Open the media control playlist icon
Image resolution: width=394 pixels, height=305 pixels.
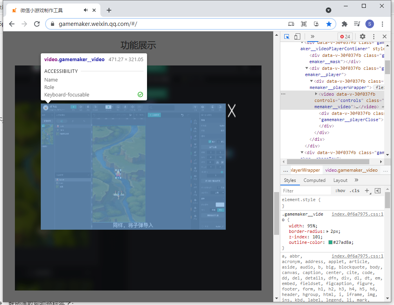pos(357,24)
